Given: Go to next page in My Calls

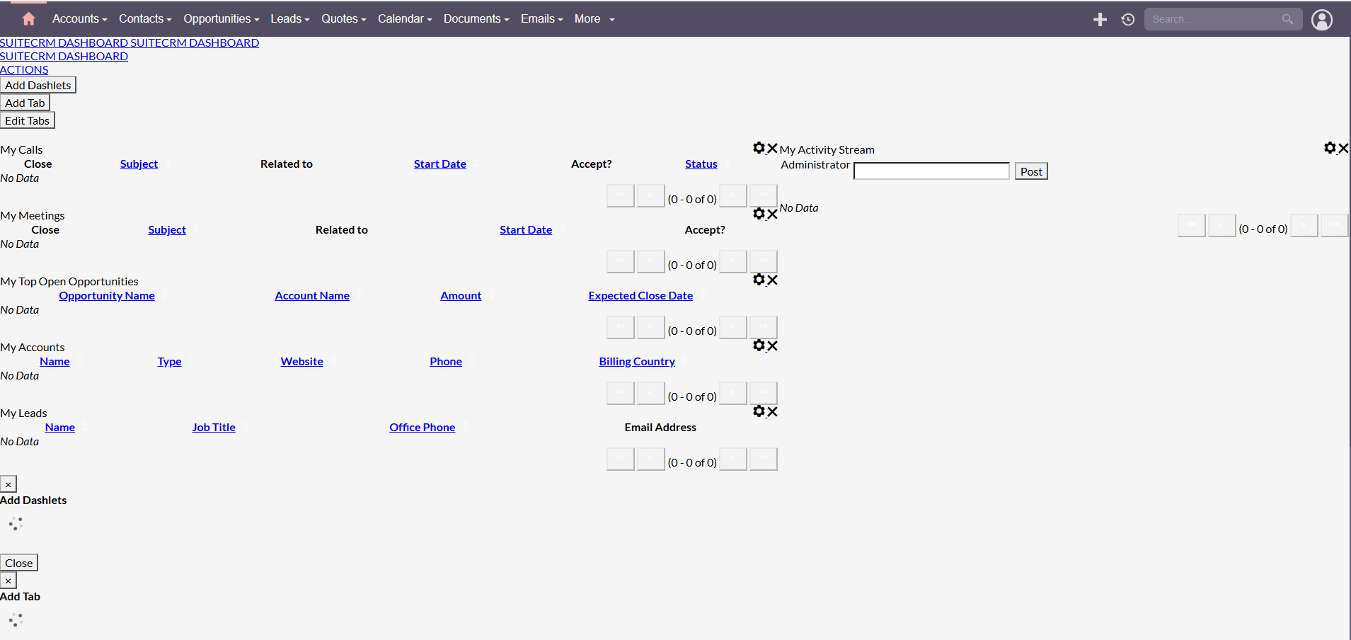Looking at the screenshot, I should (733, 196).
